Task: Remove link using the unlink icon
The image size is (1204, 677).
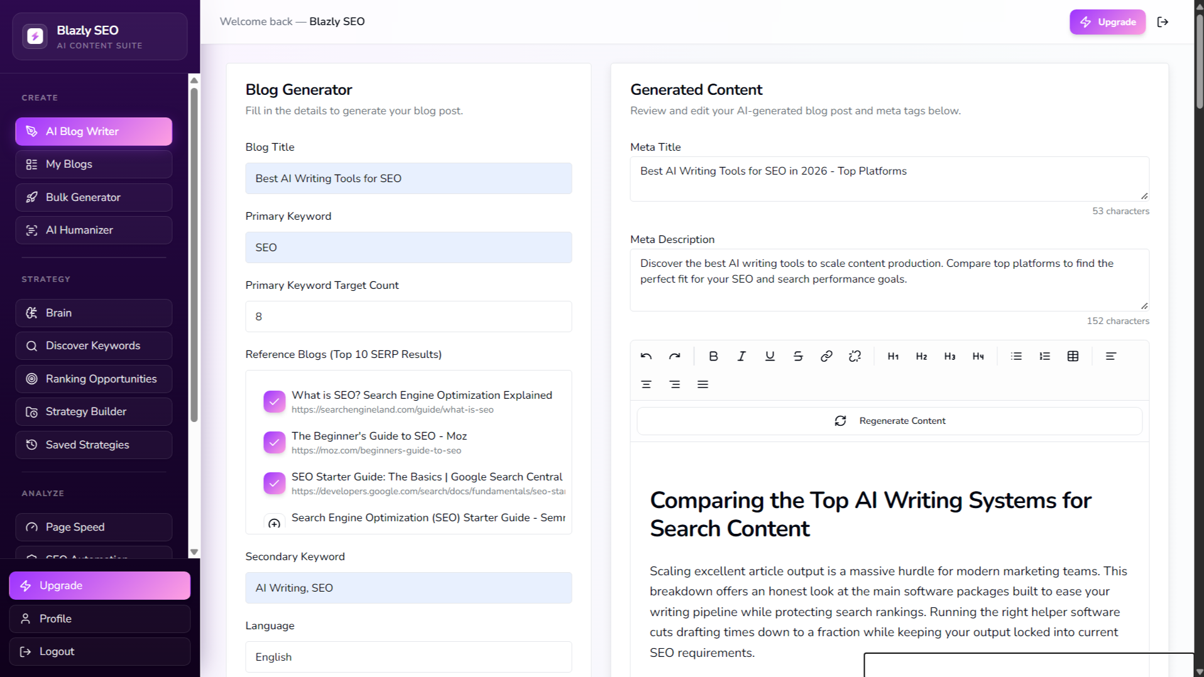Action: click(855, 356)
